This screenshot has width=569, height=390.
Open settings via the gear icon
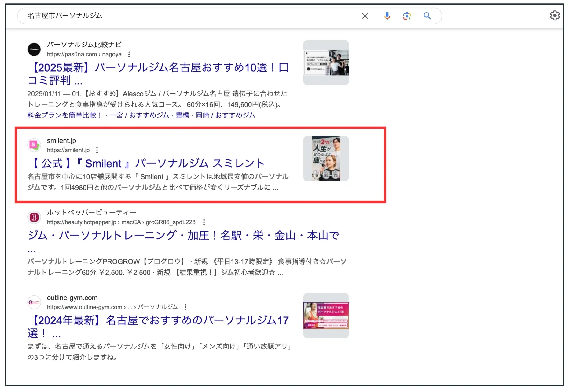point(555,16)
